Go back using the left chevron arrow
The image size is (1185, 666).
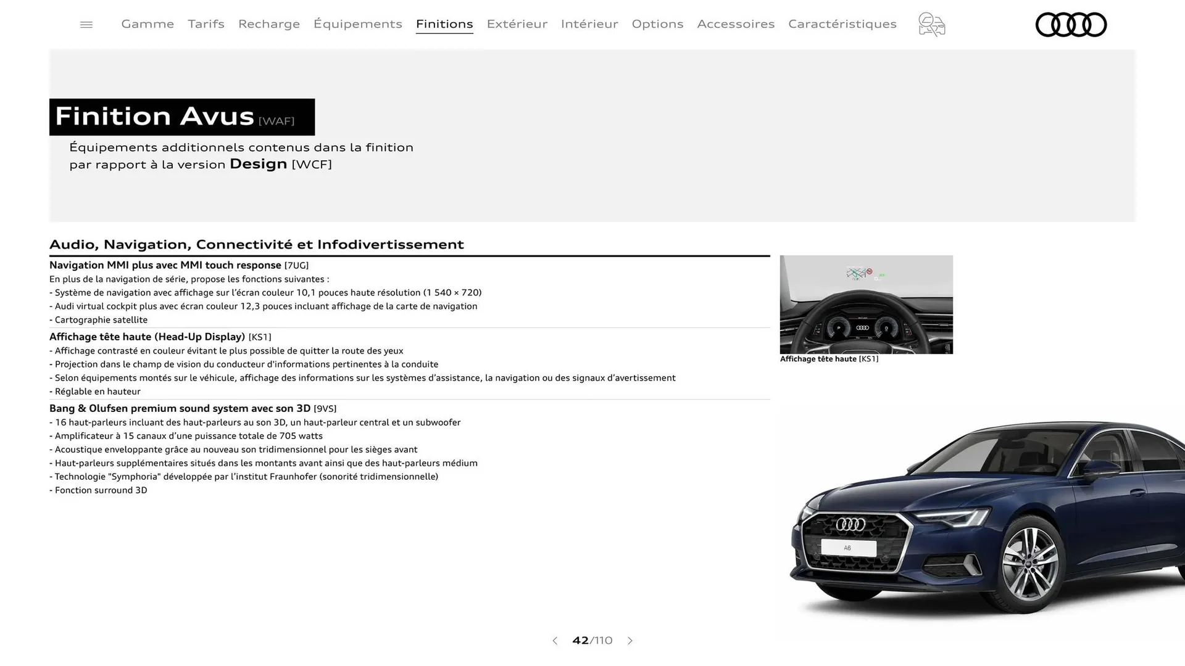(554, 641)
